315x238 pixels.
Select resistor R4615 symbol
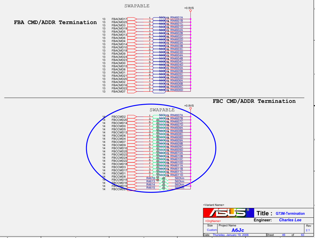tap(164, 189)
